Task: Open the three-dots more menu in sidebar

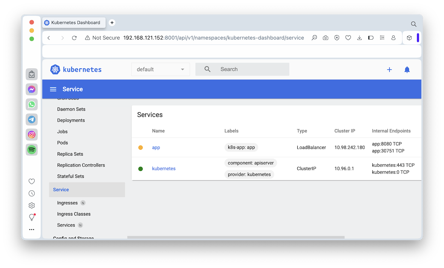Action: click(32, 230)
